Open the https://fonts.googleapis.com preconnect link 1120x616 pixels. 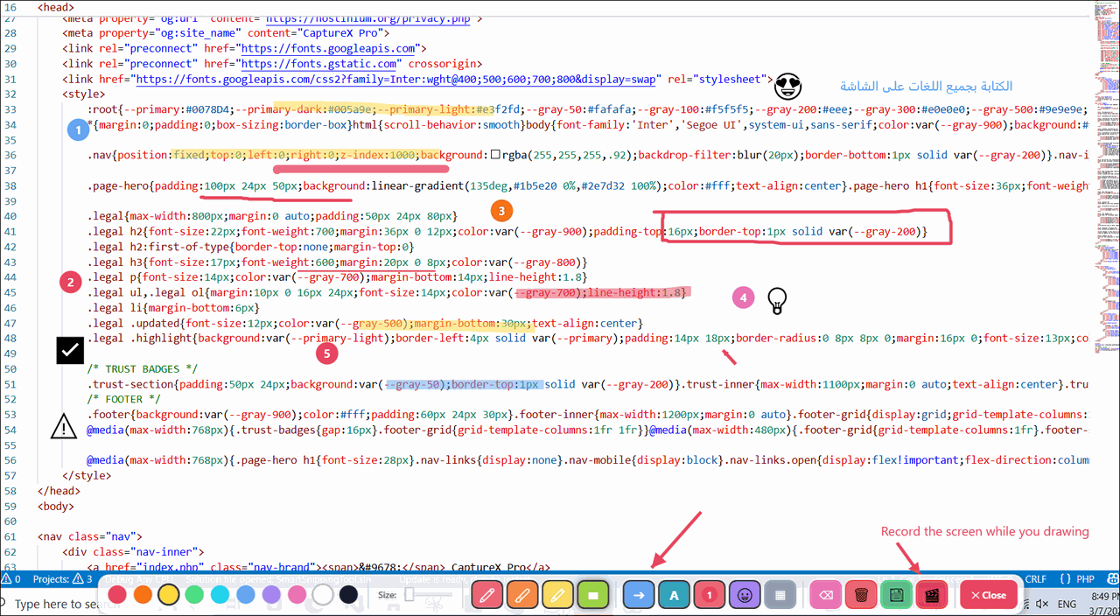pyautogui.click(x=328, y=49)
